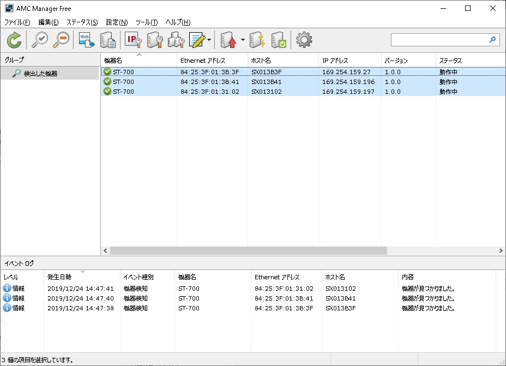The image size is (506, 366).
Task: Refresh the device list
Action: [x=15, y=39]
